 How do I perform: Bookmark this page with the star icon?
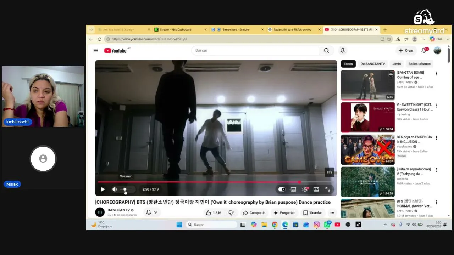coord(389,39)
